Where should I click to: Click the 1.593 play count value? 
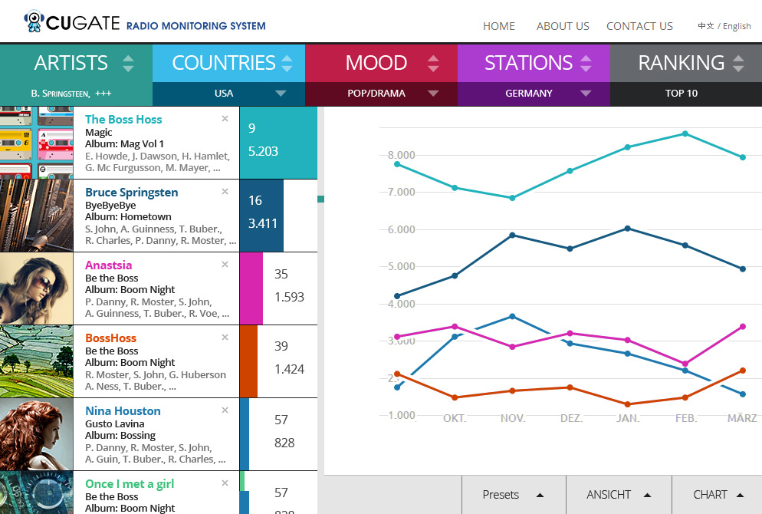click(289, 297)
